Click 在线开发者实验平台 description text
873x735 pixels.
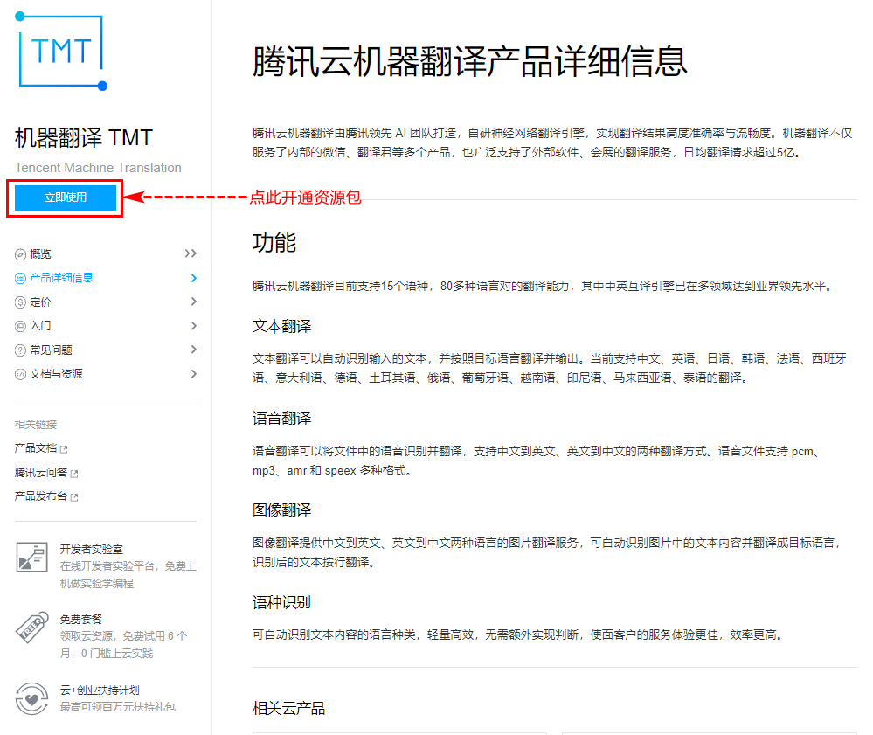coord(128,575)
